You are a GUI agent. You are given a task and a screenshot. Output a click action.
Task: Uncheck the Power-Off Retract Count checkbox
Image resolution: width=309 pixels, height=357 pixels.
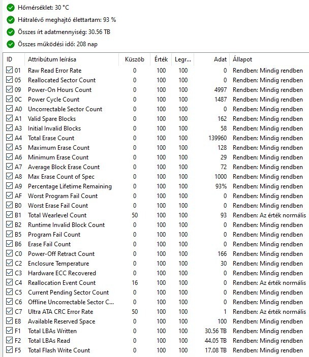click(x=9, y=253)
